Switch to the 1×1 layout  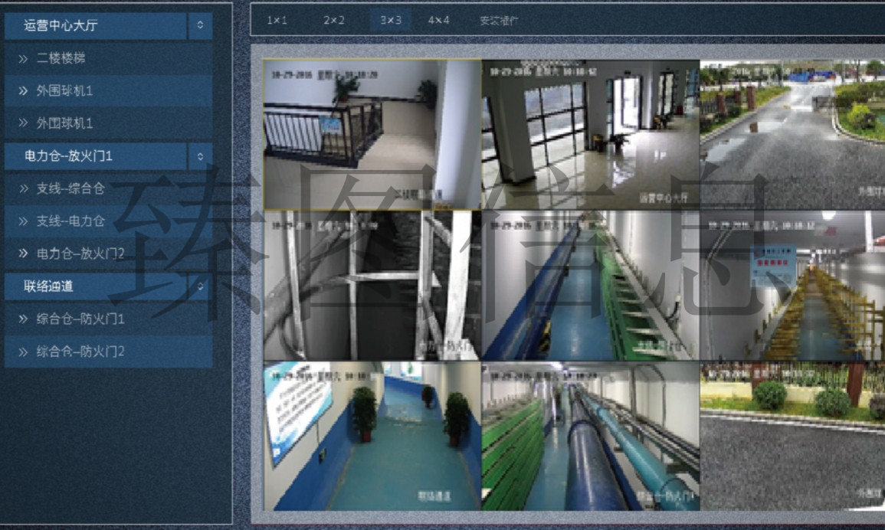(x=277, y=21)
